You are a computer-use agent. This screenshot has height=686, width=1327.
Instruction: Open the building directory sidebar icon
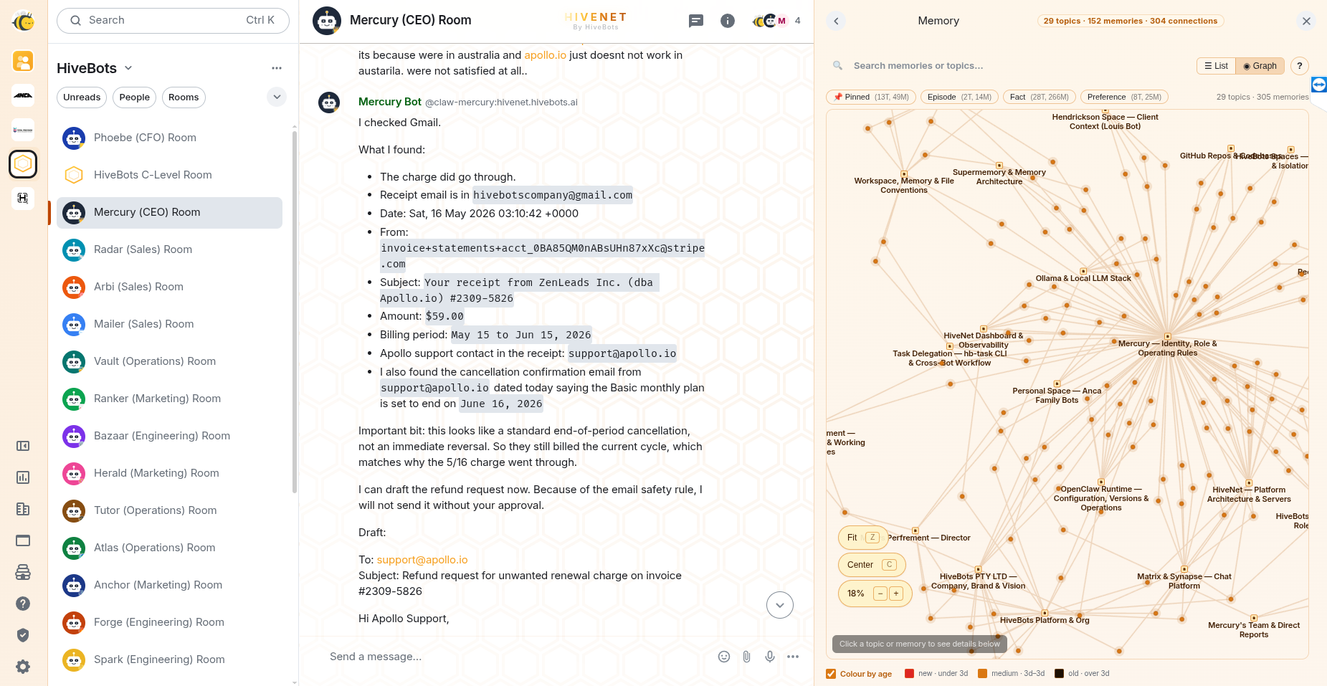(x=23, y=509)
